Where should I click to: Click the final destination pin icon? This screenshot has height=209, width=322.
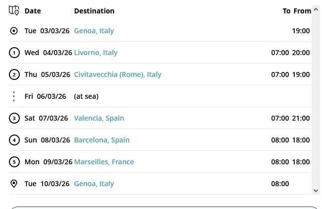click(14, 184)
